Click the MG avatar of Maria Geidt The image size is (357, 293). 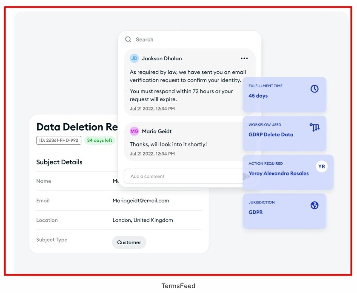point(134,131)
